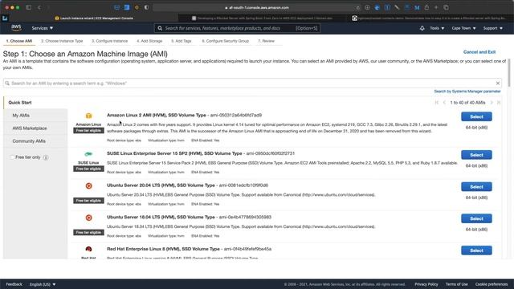Screen dimensions: 514x289
Task: Click the Safari share icon
Action: (x=426, y=7)
